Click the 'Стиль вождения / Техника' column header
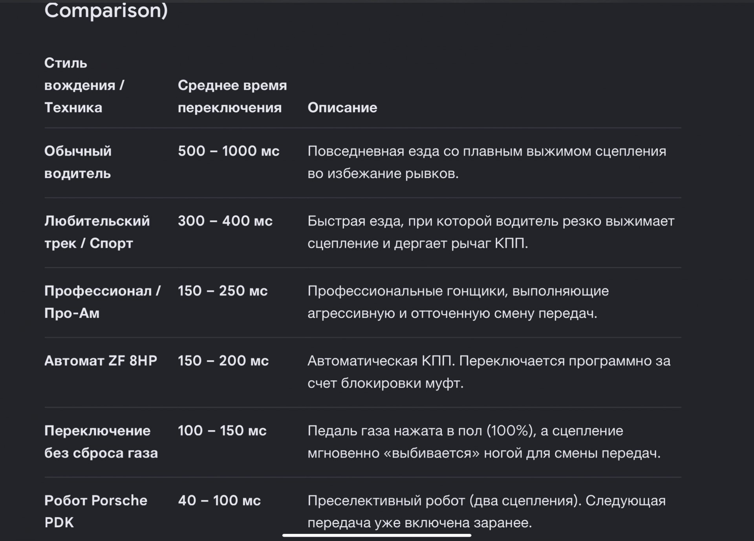Viewport: 754px width, 541px height. (x=84, y=85)
